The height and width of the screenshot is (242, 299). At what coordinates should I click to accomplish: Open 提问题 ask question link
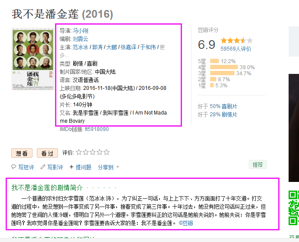(83, 167)
